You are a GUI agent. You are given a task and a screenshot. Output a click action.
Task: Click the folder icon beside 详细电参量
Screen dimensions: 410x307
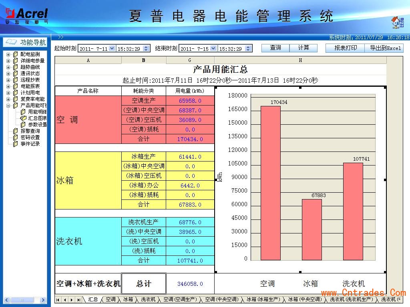[x=16, y=61]
